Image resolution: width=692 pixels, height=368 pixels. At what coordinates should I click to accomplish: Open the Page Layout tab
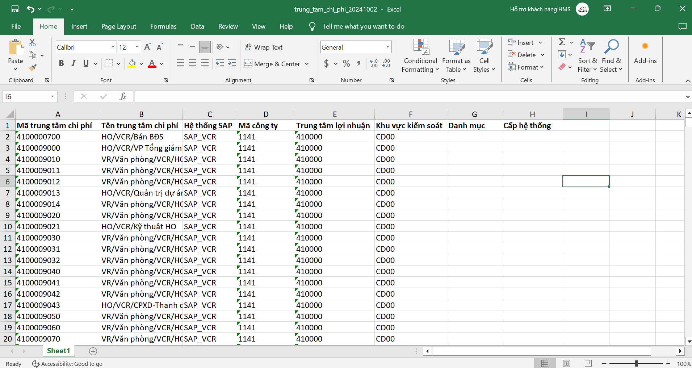[119, 26]
